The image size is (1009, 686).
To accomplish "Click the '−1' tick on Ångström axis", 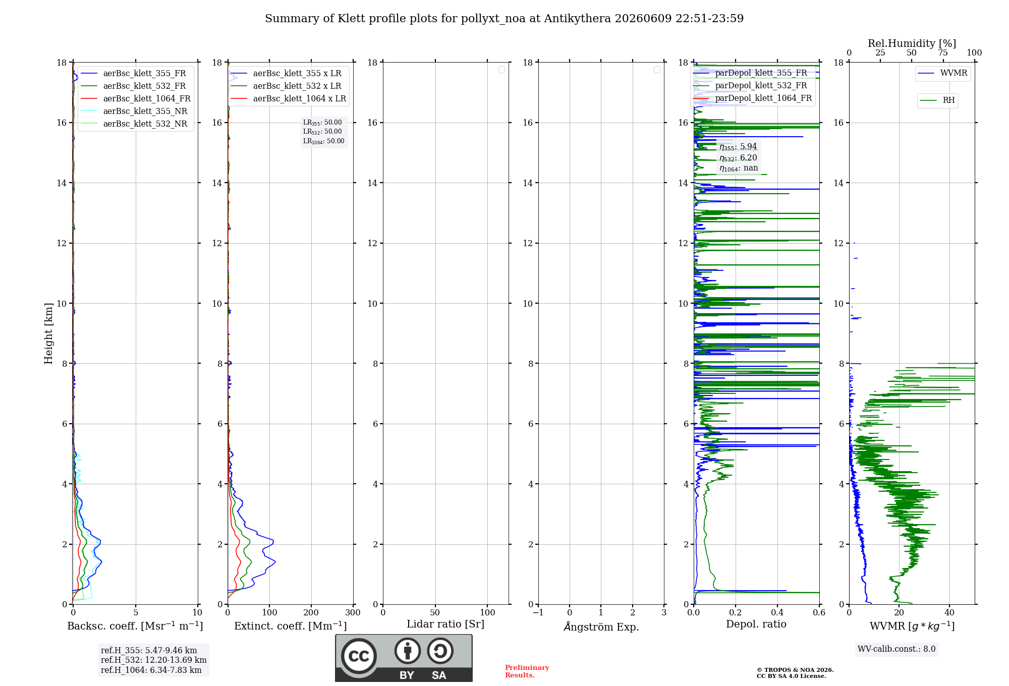I will pyautogui.click(x=538, y=612).
